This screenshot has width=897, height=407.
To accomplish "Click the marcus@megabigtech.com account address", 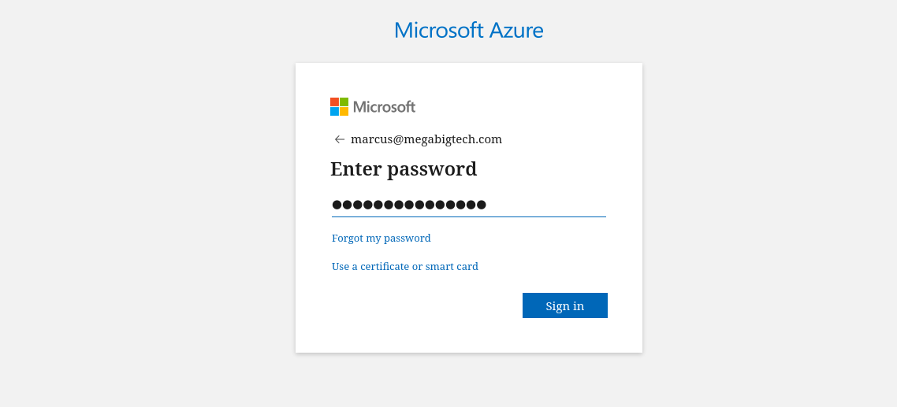I will coord(426,139).
